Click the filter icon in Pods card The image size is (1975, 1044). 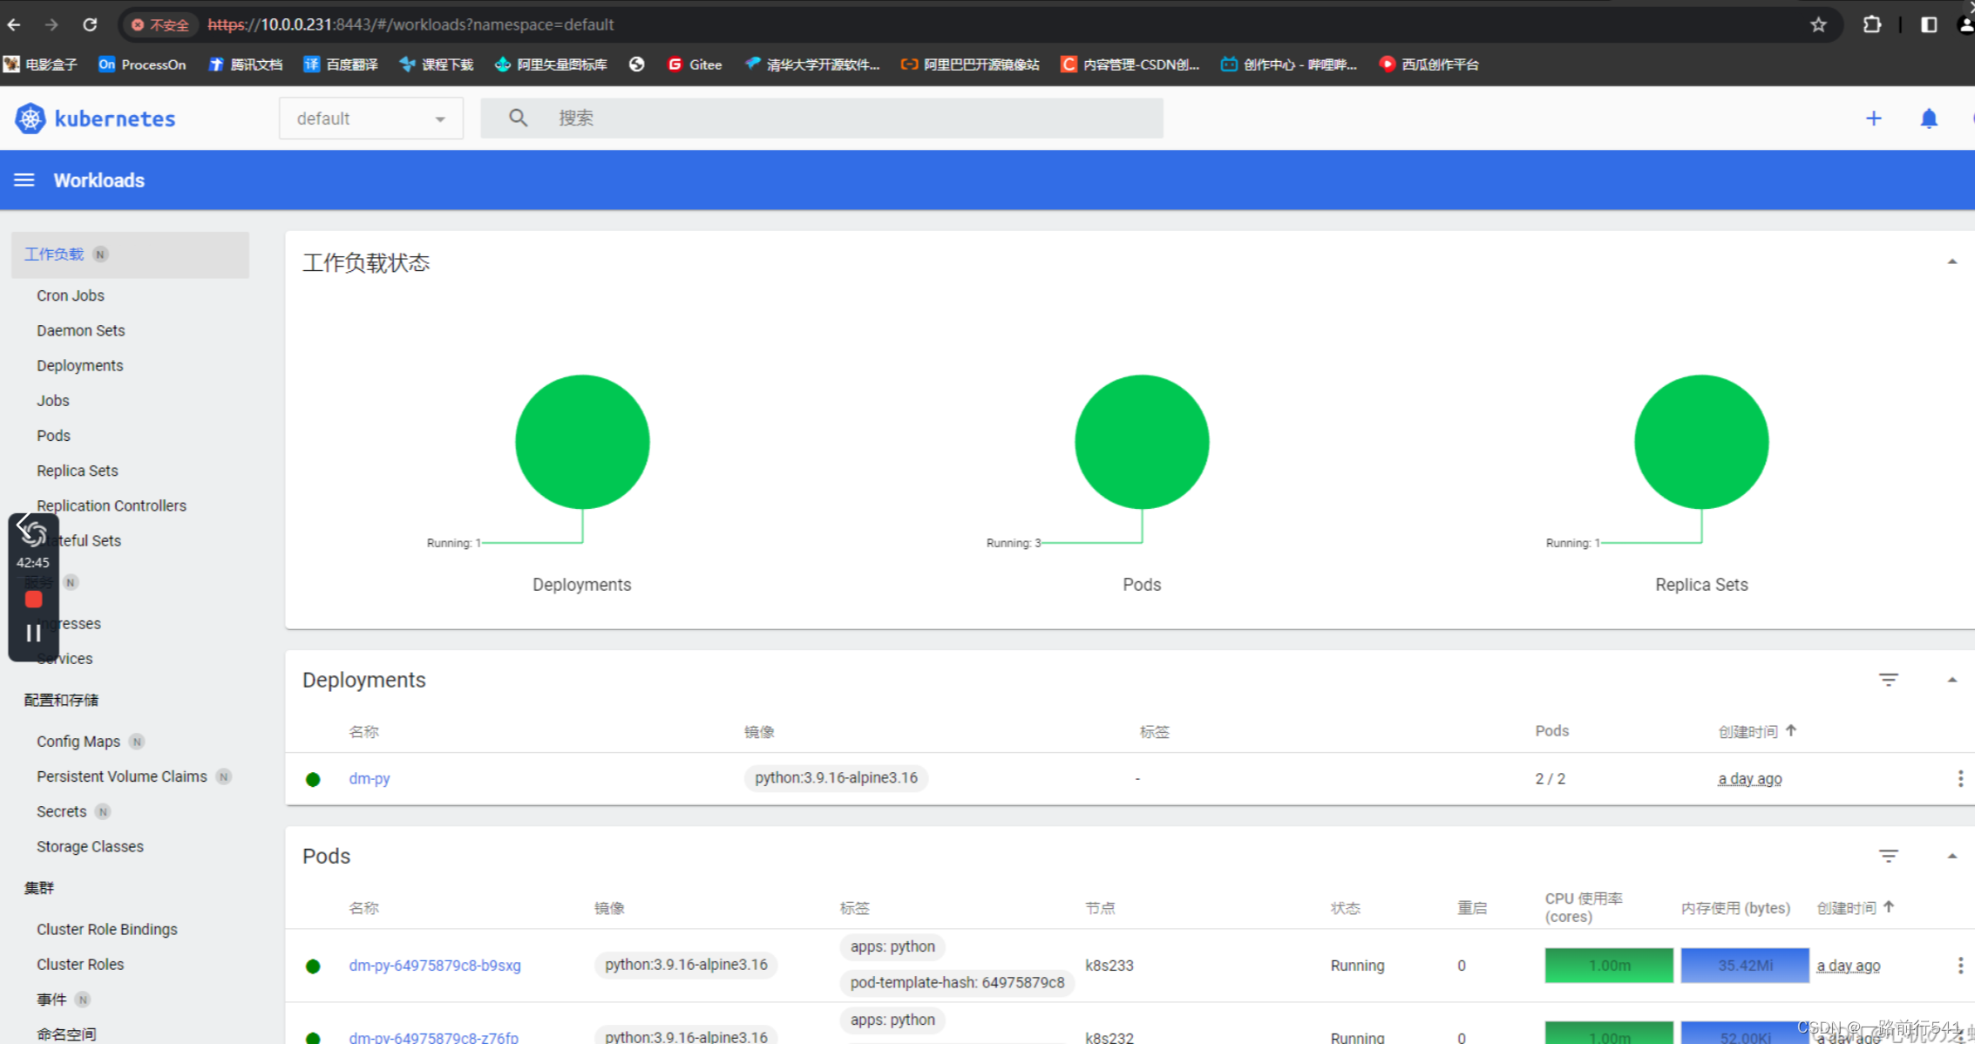pyautogui.click(x=1888, y=856)
